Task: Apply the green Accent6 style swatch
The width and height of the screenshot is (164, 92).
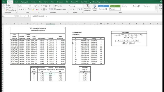Action: [115, 6]
